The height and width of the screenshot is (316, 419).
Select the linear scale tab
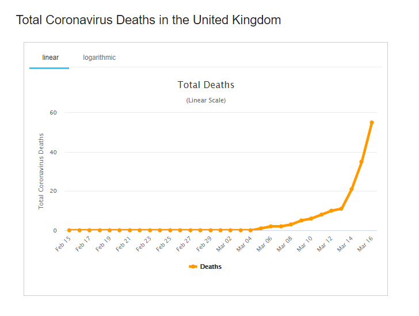tap(50, 58)
